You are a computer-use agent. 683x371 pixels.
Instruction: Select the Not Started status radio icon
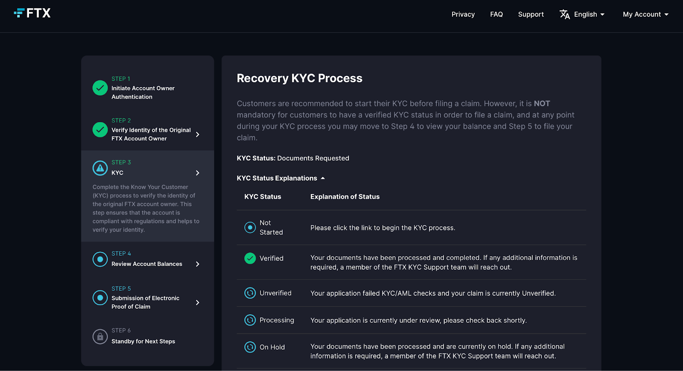click(250, 228)
